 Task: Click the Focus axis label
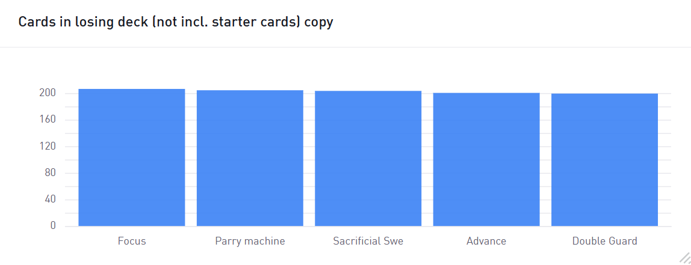[x=132, y=241]
